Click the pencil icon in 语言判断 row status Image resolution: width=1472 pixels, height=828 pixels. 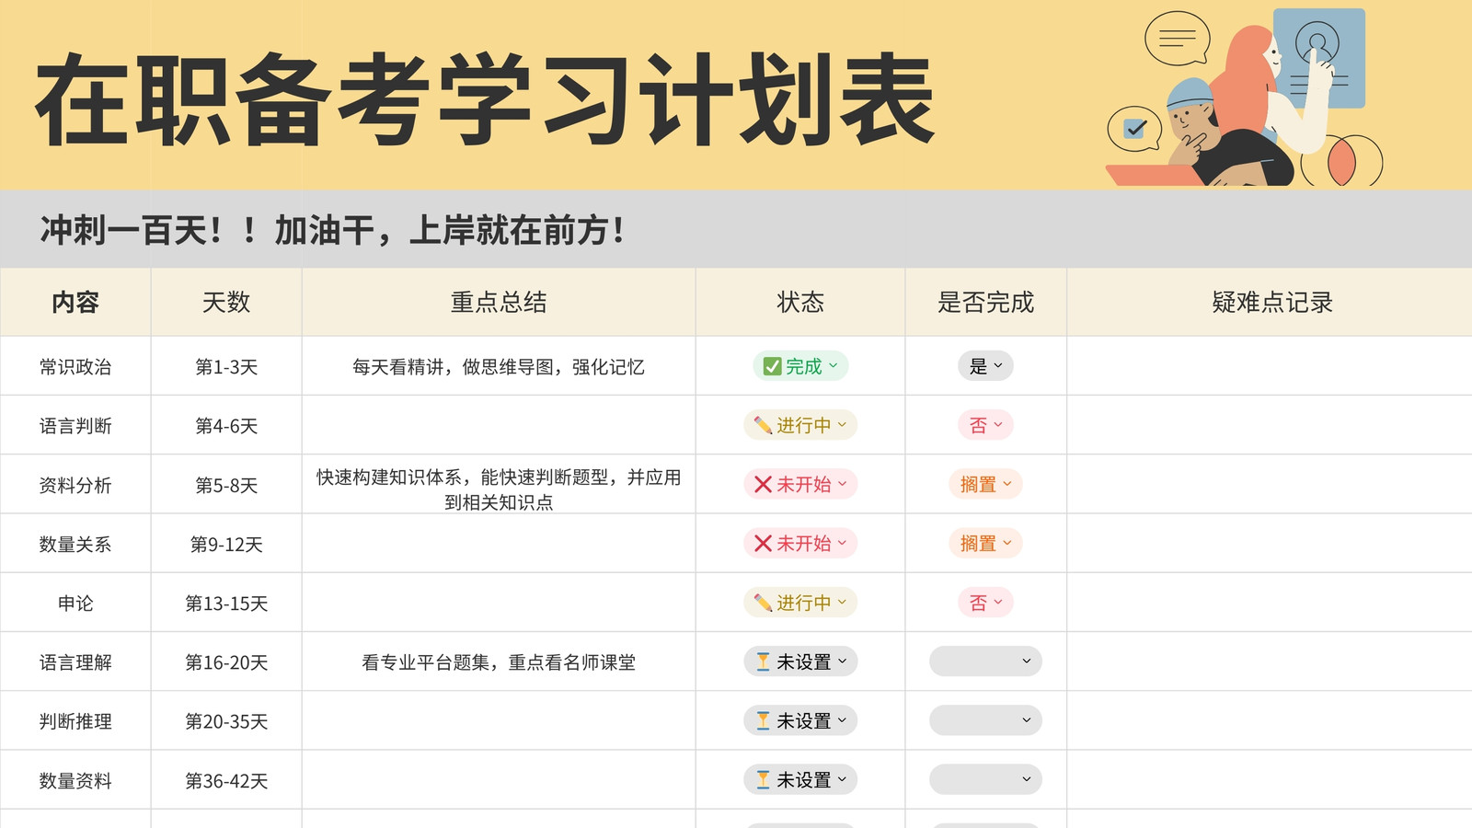(x=763, y=425)
